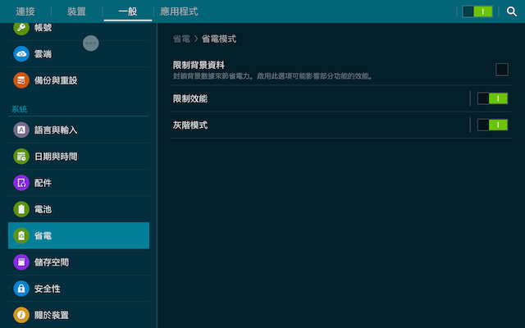The width and height of the screenshot is (525, 328).
Task: Disable the 灰階模式 toggle
Action: [x=492, y=125]
